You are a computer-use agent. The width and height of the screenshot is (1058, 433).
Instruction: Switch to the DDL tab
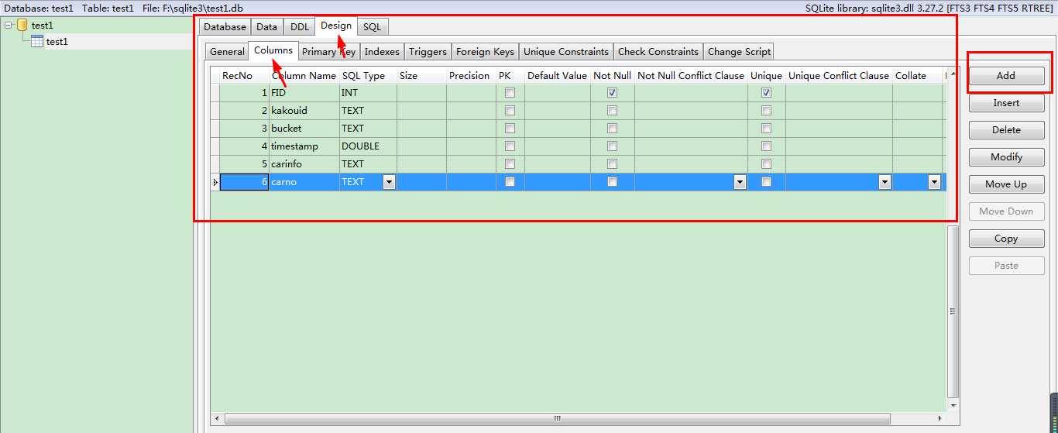click(300, 27)
